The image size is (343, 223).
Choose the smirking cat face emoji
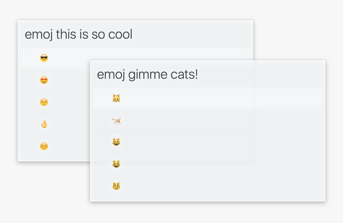pyautogui.click(x=116, y=186)
